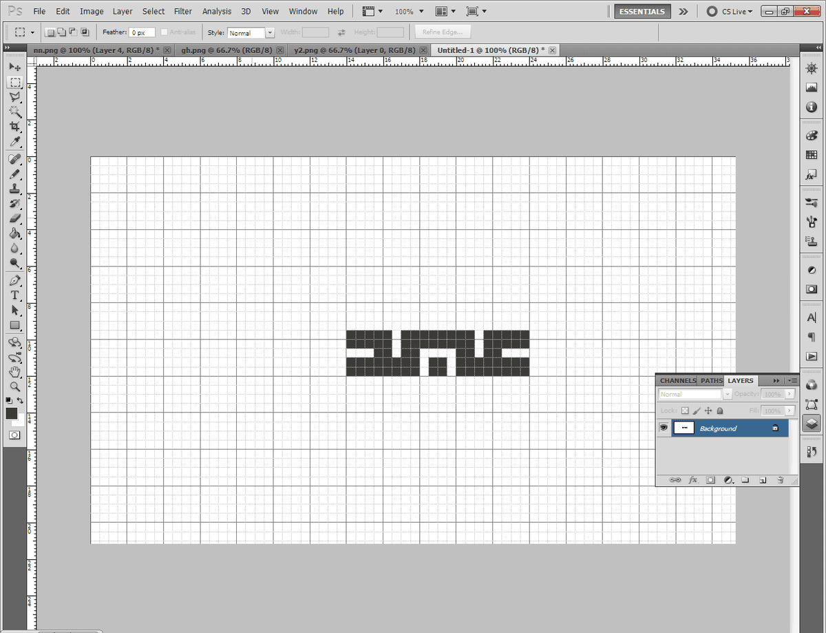826x633 pixels.
Task: Switch to the Channels panel tab
Action: click(x=677, y=380)
